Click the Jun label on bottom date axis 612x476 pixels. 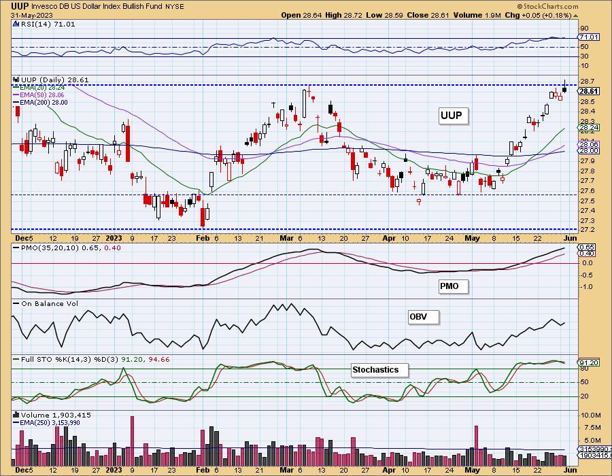[571, 470]
